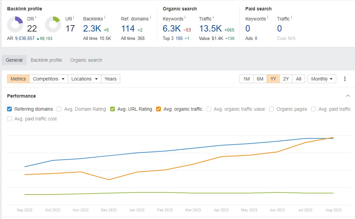Click the Dec 2022 dip on the orange traffic line
Image resolution: width=355 pixels, height=219 pixels.
tap(109, 180)
